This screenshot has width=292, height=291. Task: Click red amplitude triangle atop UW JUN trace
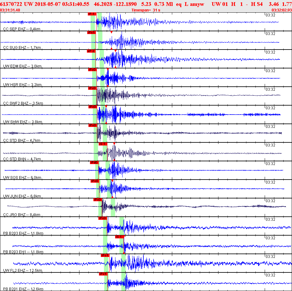(112, 180)
